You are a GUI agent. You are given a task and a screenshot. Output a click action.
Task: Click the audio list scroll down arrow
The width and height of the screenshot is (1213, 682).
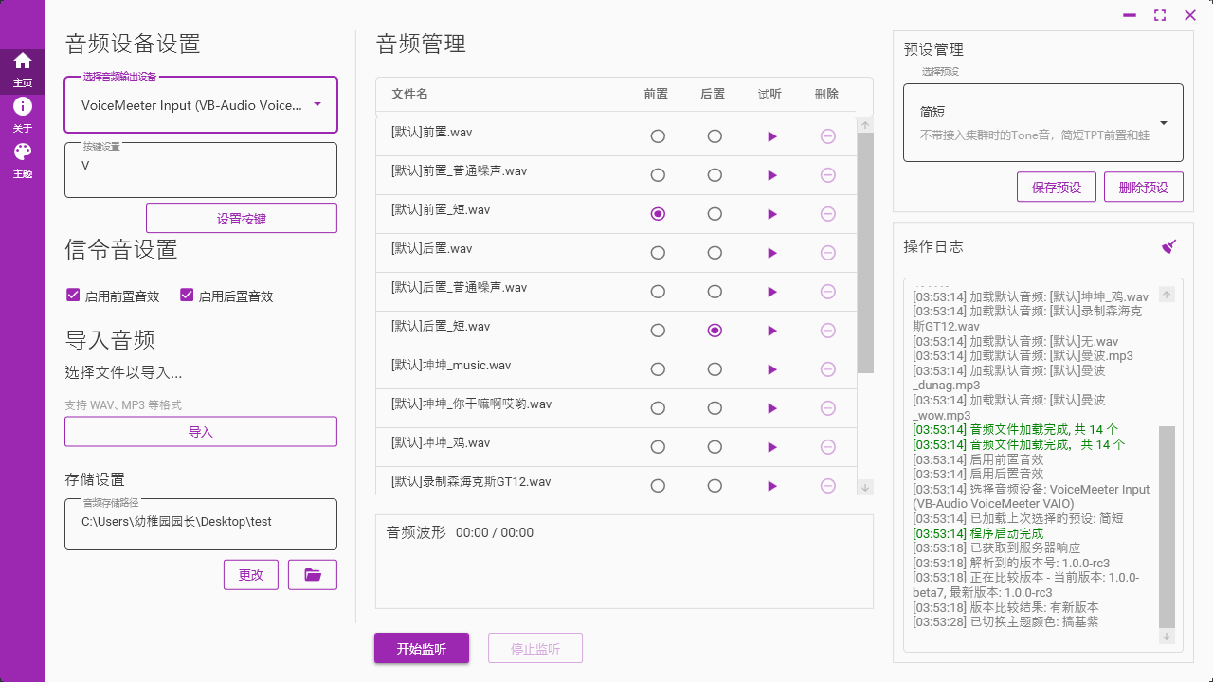click(864, 487)
